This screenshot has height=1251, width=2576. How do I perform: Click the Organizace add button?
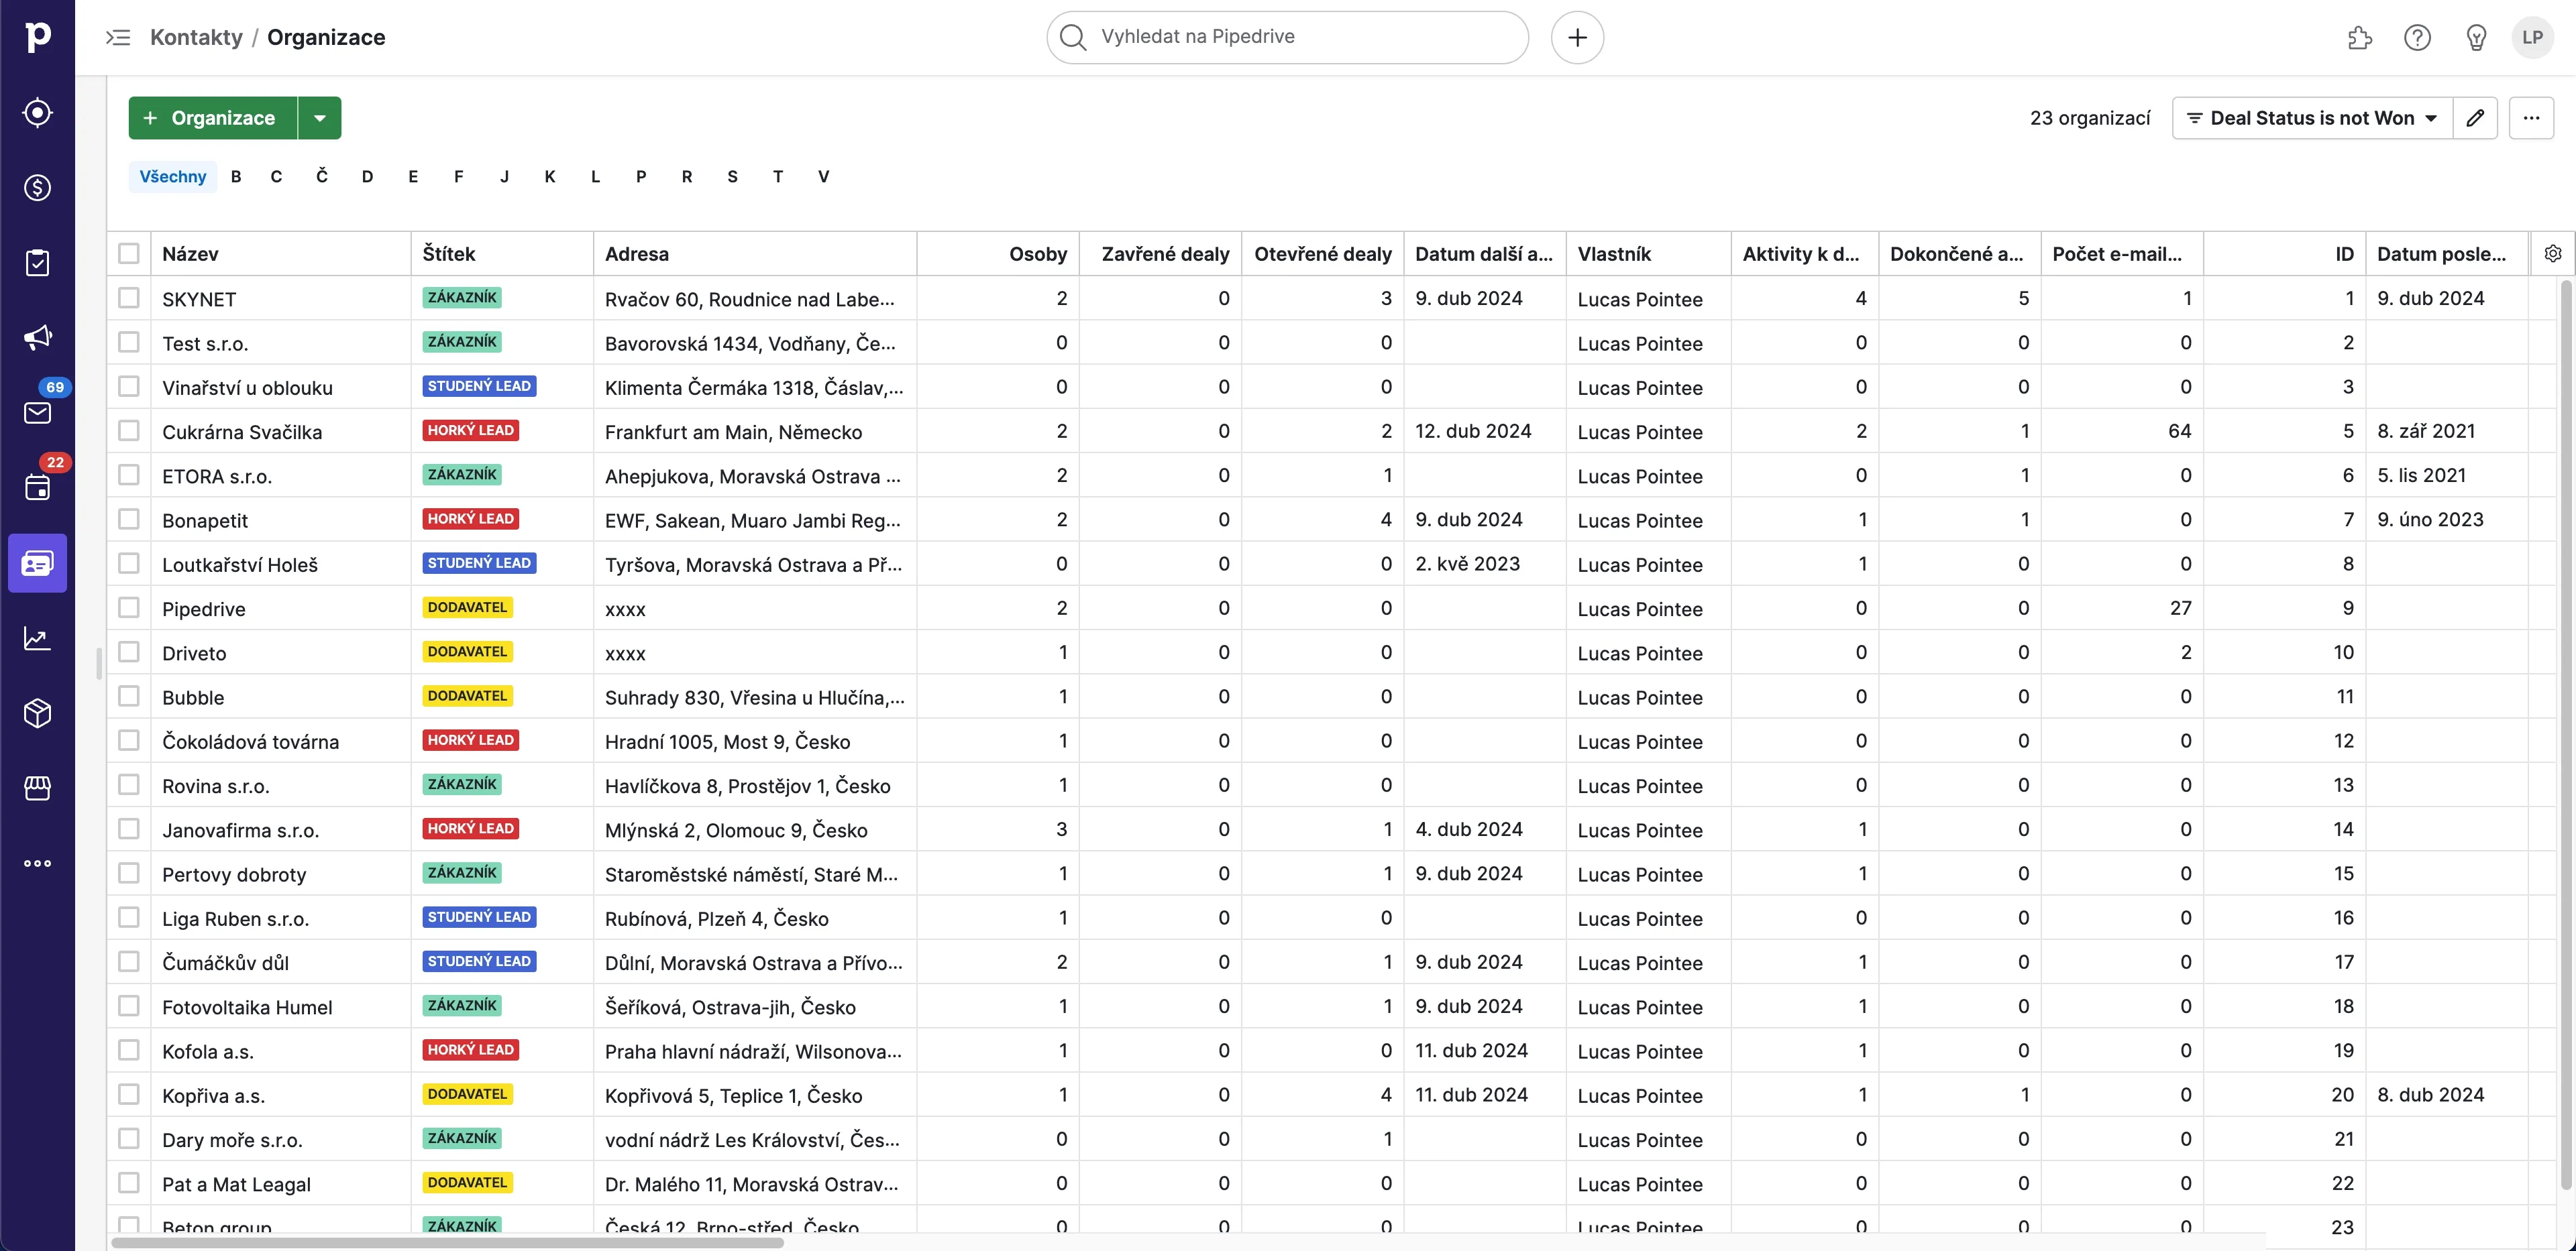tap(211, 117)
